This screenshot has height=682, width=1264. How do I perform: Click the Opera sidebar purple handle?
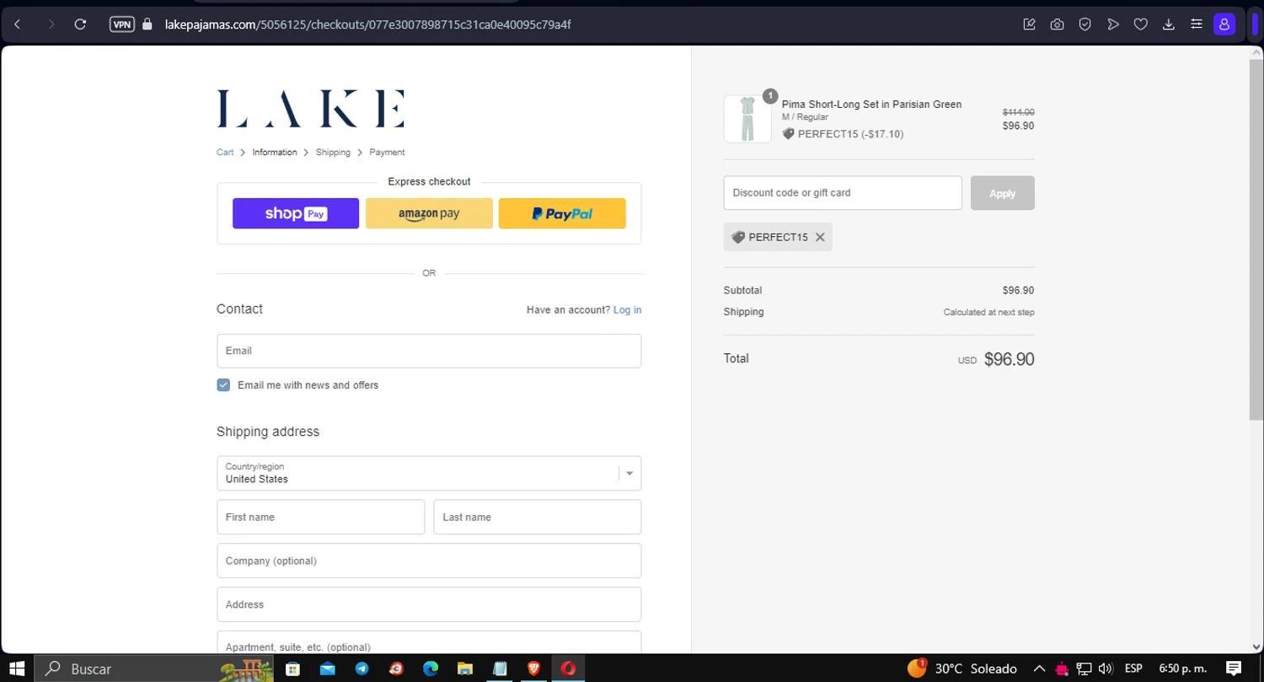tap(1256, 24)
